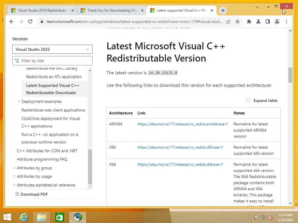Click the sidebar tree scrollbar thumb
The image size is (298, 223).
(90, 167)
